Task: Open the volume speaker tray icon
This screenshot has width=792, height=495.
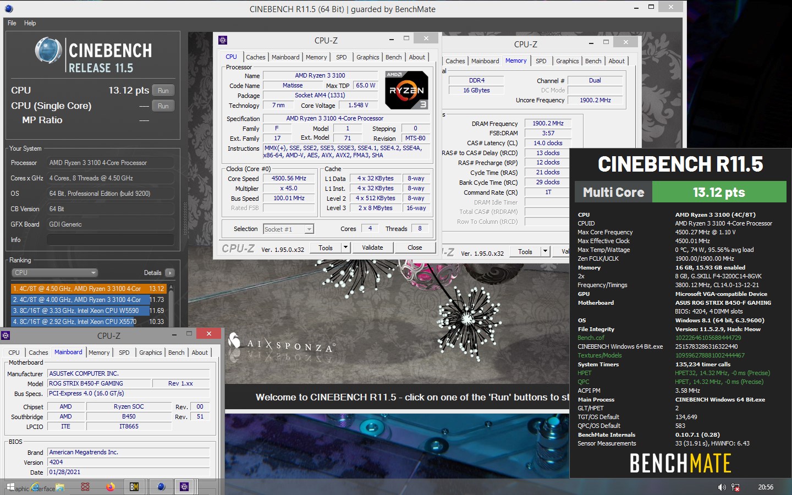Action: coord(722,487)
